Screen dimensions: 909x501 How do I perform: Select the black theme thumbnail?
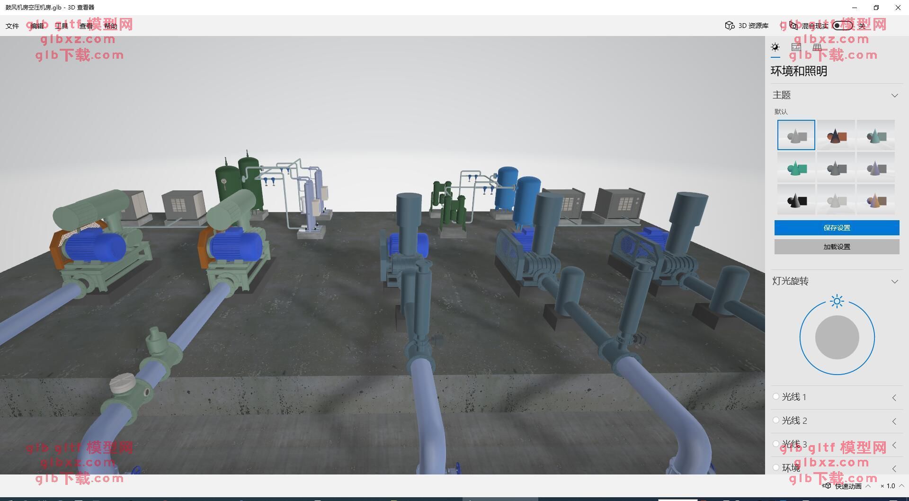[x=796, y=199]
